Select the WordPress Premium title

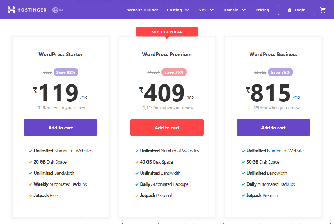point(167,55)
